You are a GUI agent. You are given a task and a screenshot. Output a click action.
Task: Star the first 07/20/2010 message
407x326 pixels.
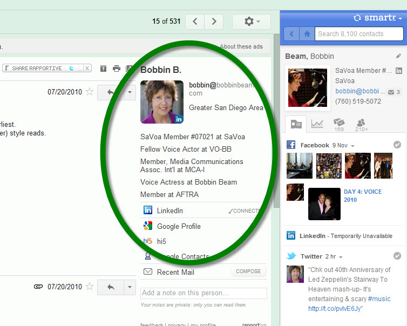pos(89,92)
